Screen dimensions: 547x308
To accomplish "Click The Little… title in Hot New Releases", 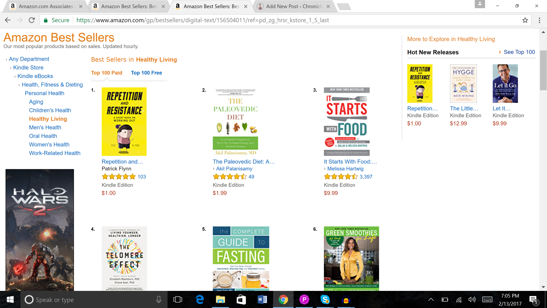I will pos(464,108).
